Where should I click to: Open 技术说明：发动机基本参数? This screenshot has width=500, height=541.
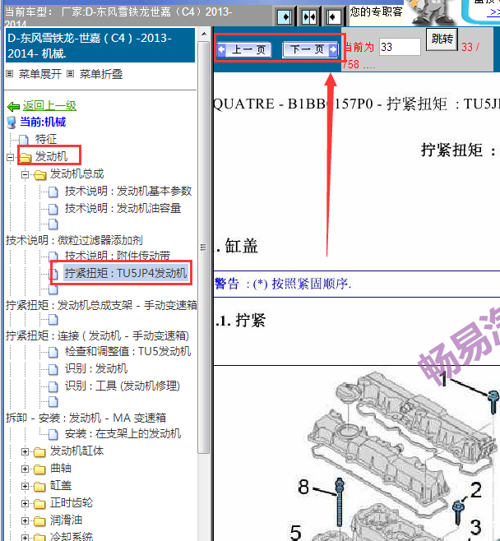click(x=128, y=191)
